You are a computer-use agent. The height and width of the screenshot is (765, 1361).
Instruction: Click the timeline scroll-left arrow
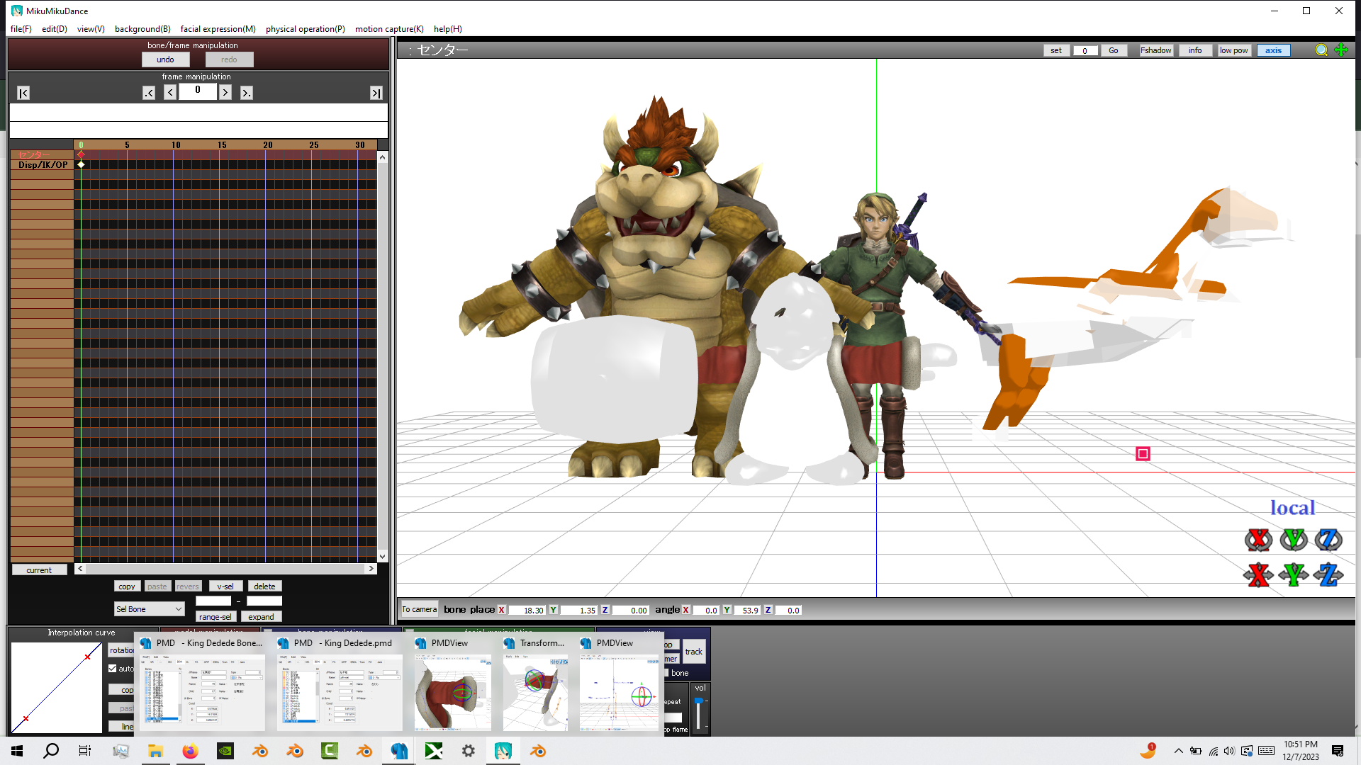pos(80,569)
